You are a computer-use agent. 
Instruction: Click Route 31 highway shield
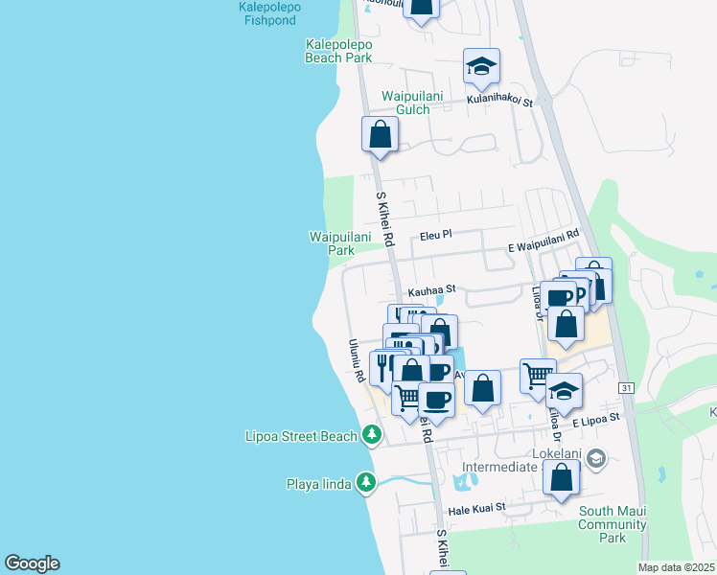coord(626,388)
